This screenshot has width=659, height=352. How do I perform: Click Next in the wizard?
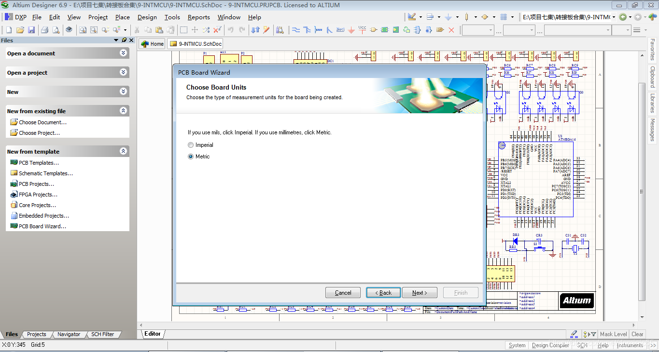[x=419, y=292]
